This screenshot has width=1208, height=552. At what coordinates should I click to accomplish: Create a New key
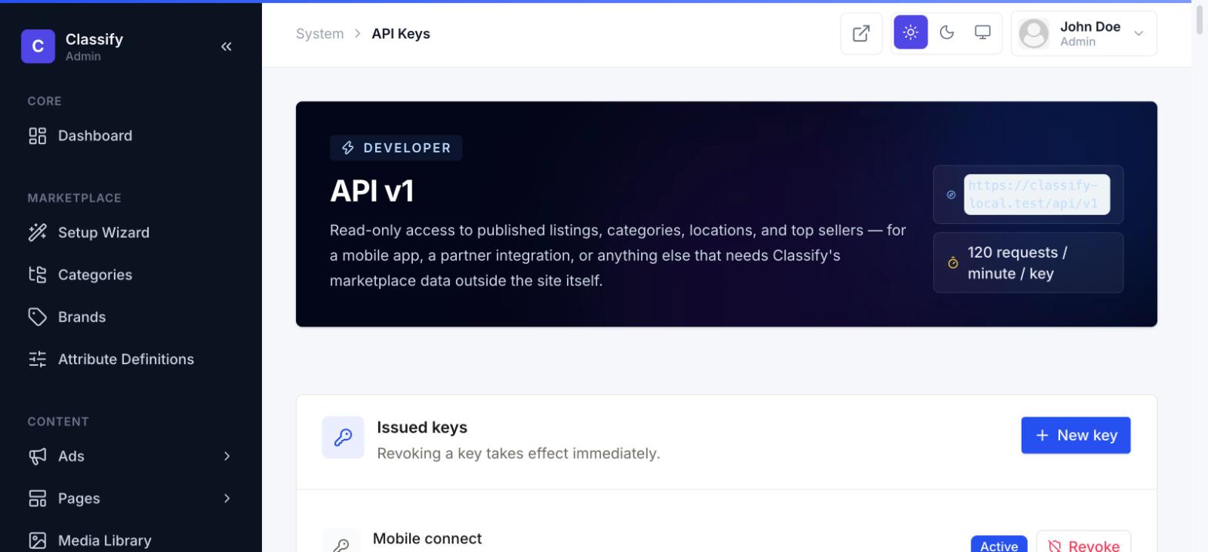click(1075, 435)
